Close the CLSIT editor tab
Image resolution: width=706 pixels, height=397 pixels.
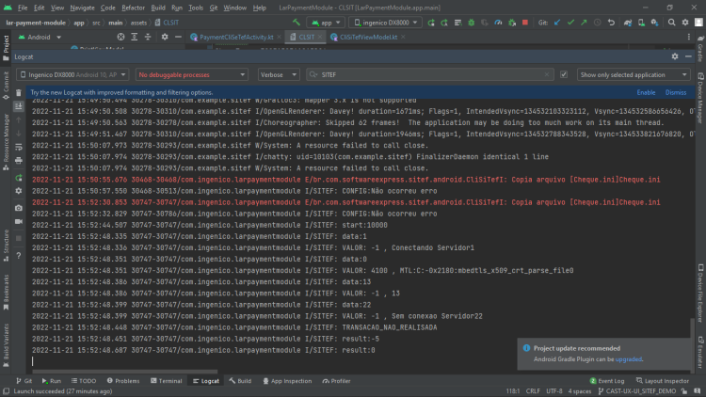tap(320, 37)
